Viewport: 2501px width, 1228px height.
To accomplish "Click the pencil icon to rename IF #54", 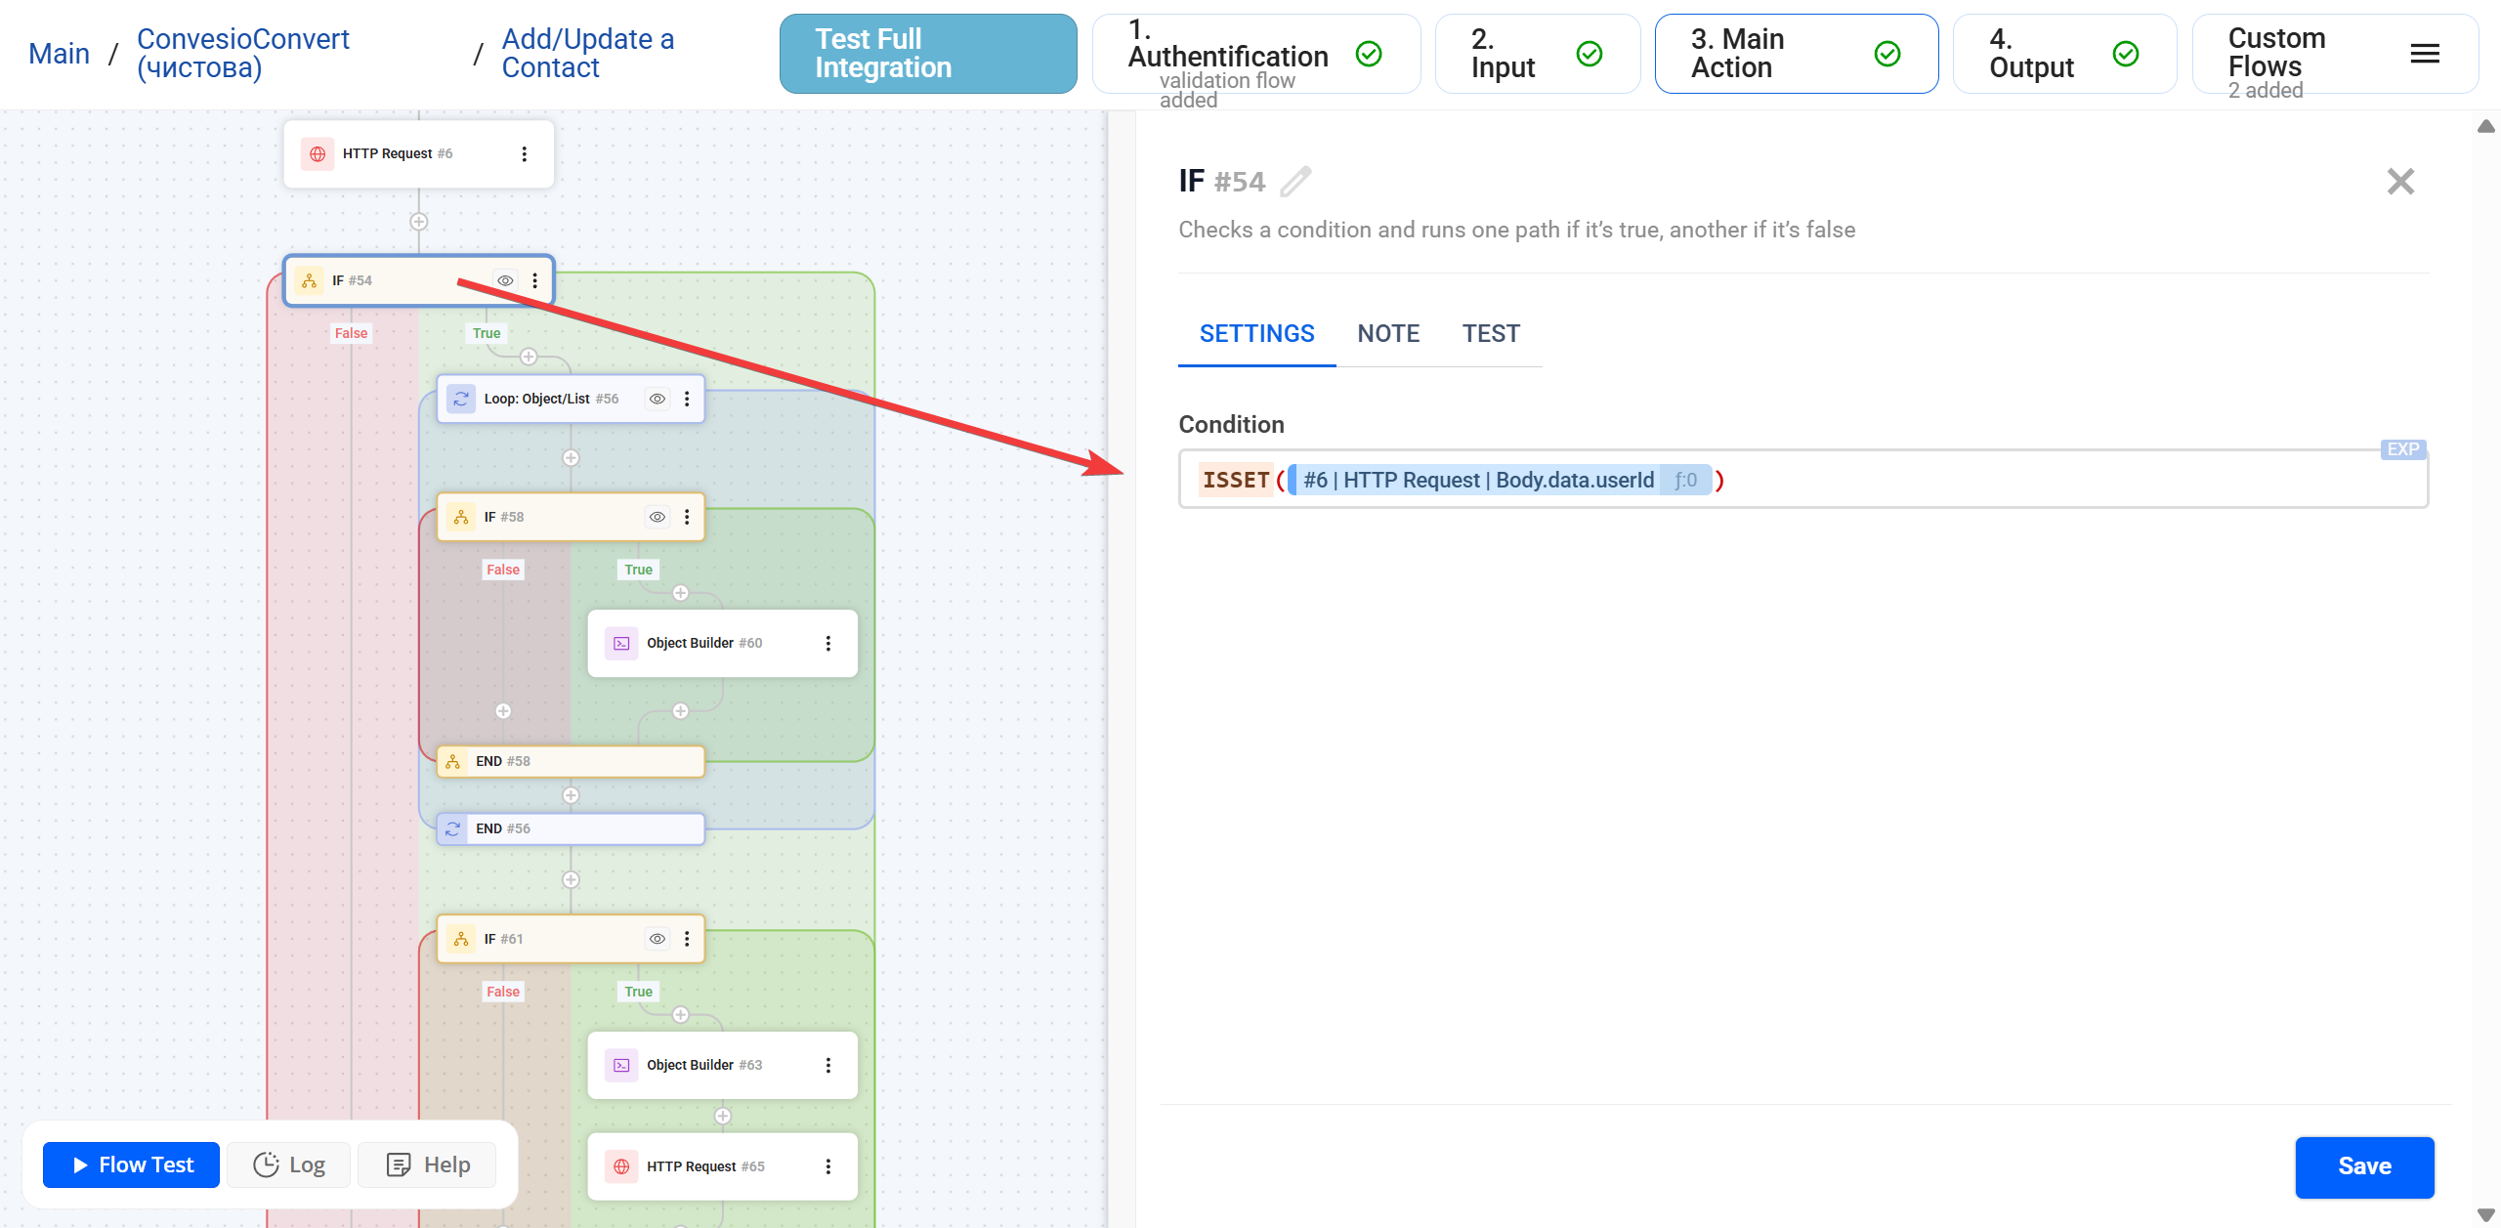I will pos(1295,182).
